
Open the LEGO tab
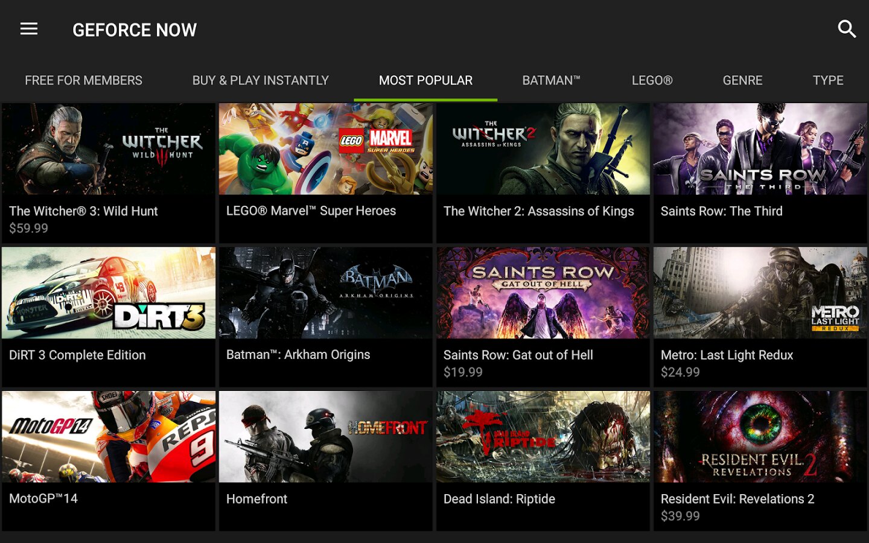coord(652,80)
